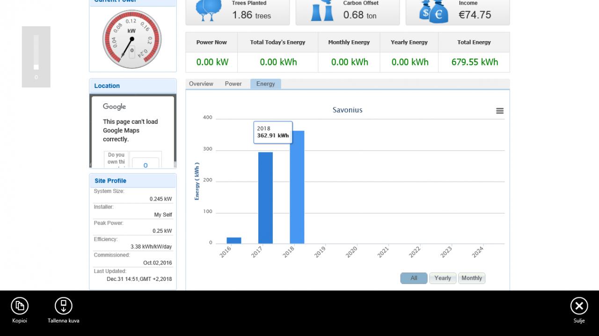Click the Efficiency value 3.38 kWh/kW/day
Viewport: 599px width, 336px height.
coord(151,247)
